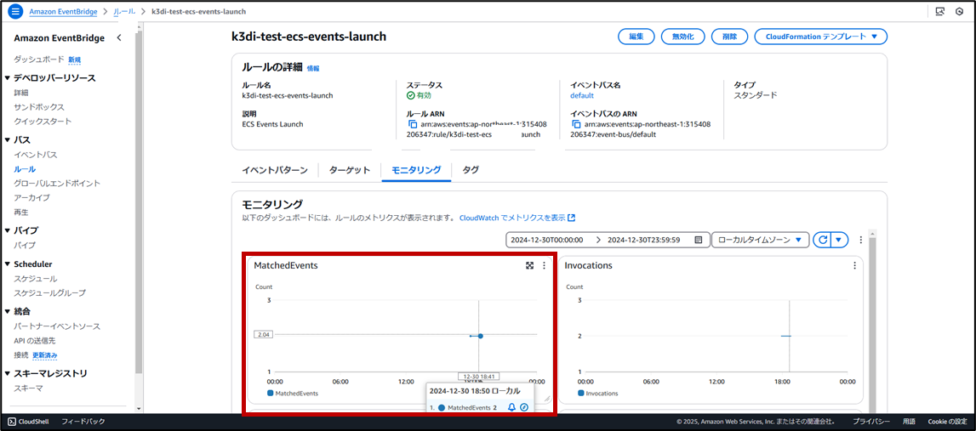976x431 pixels.
Task: Open ルール in side navigation
Action: pos(25,169)
